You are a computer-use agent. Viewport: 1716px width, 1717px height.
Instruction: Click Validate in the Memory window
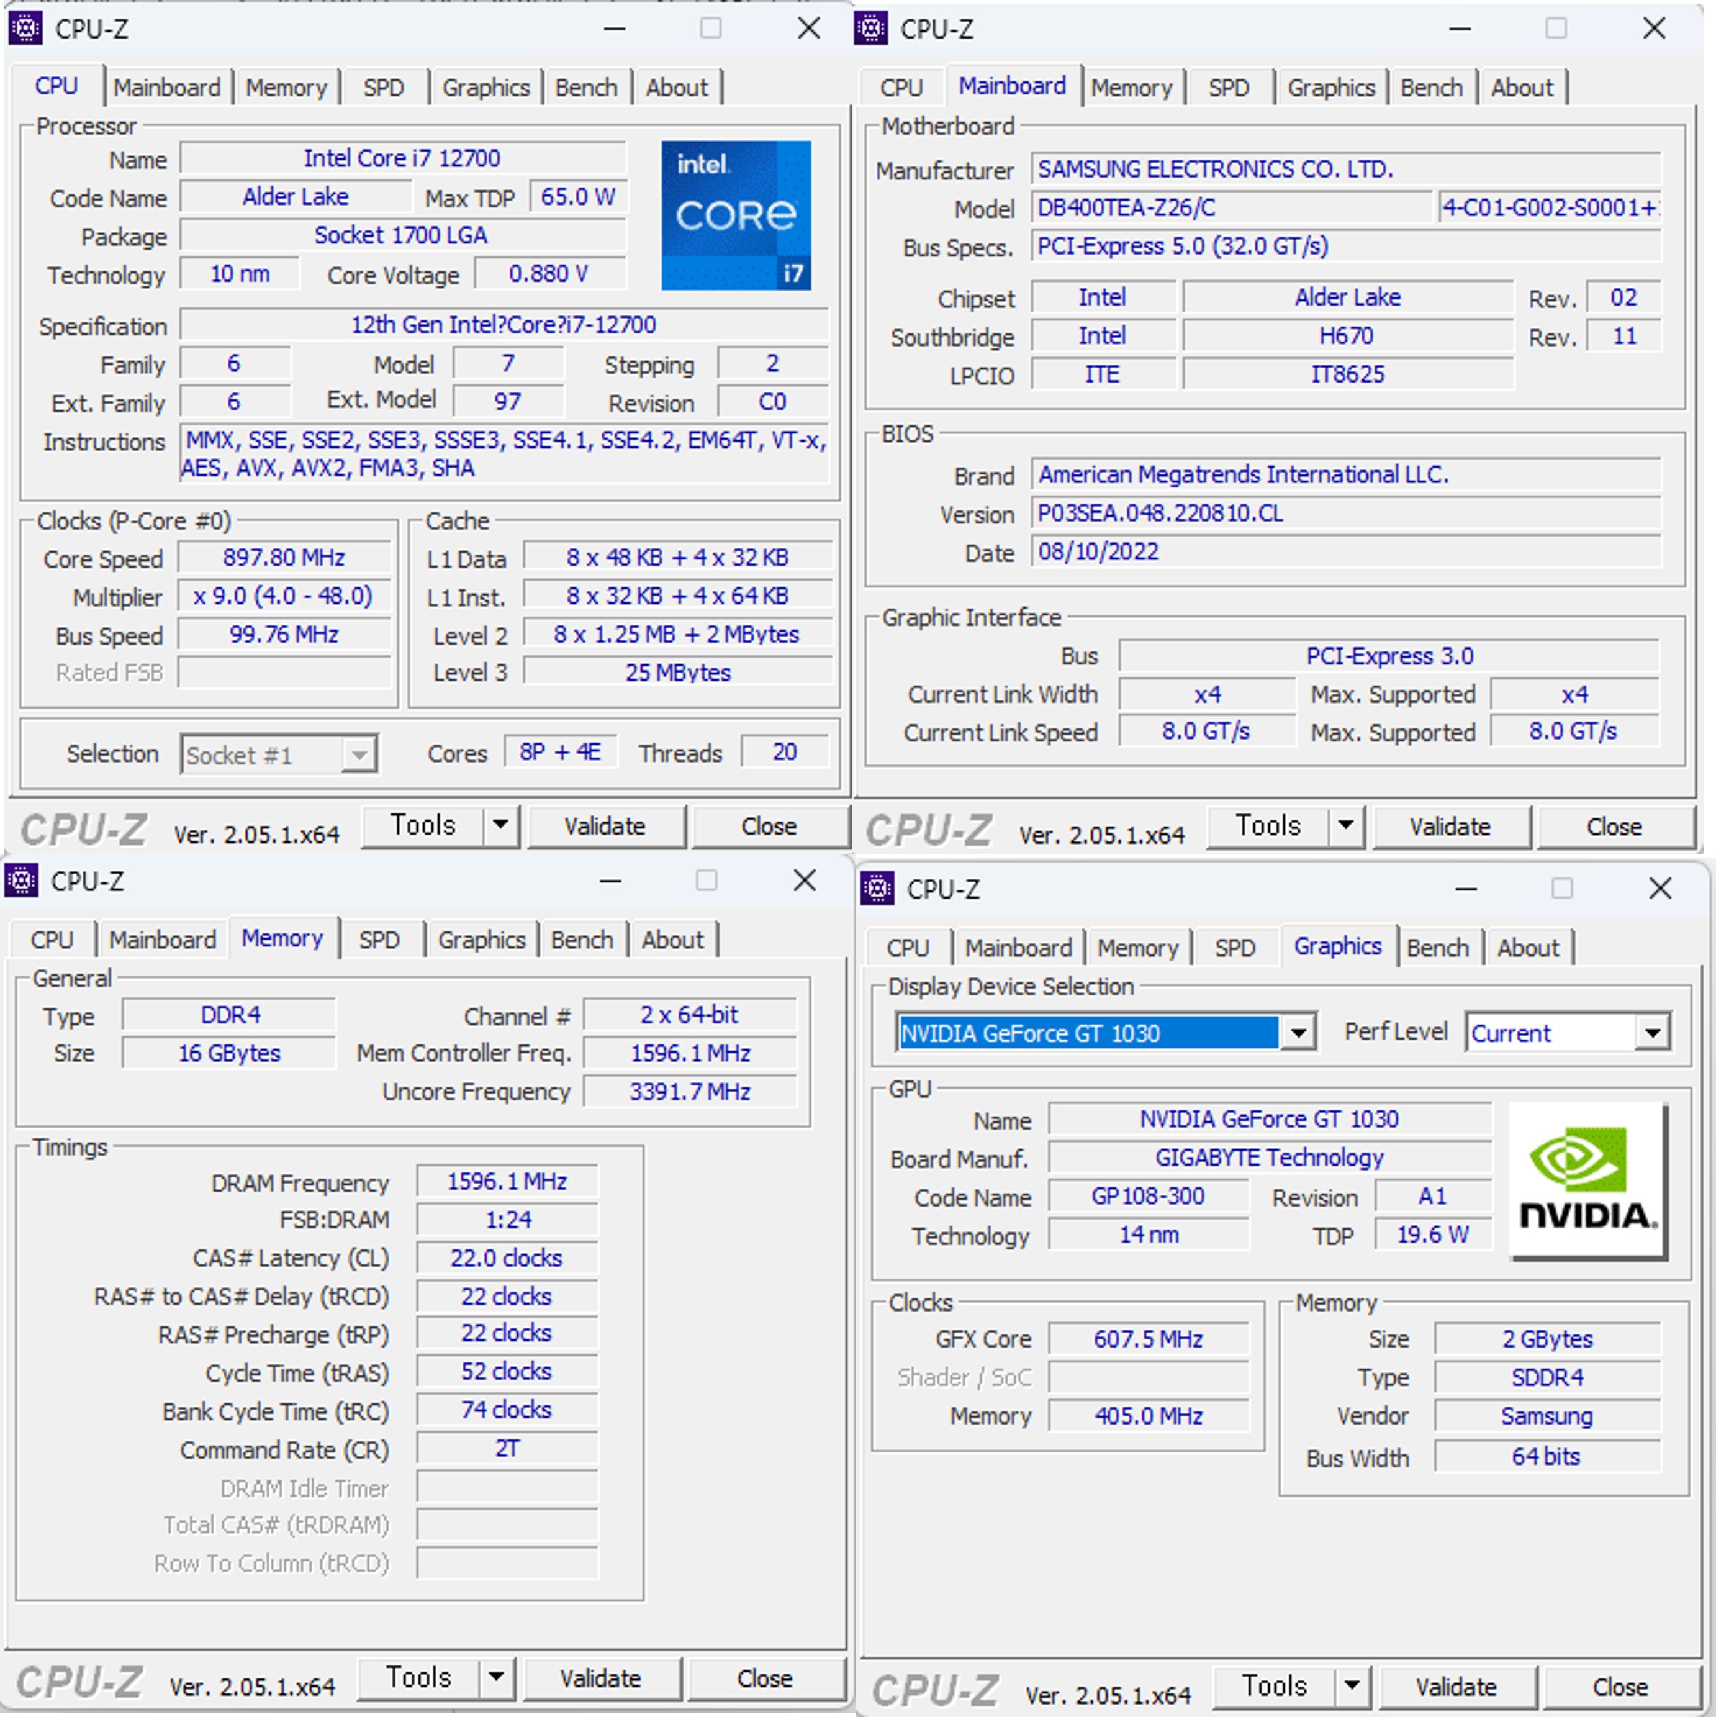point(601,1678)
